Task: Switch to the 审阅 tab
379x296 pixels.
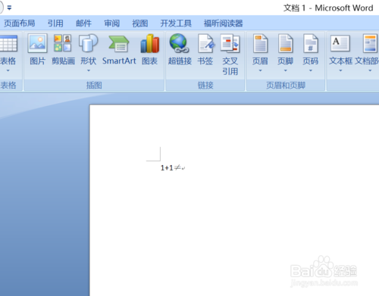Action: (111, 23)
